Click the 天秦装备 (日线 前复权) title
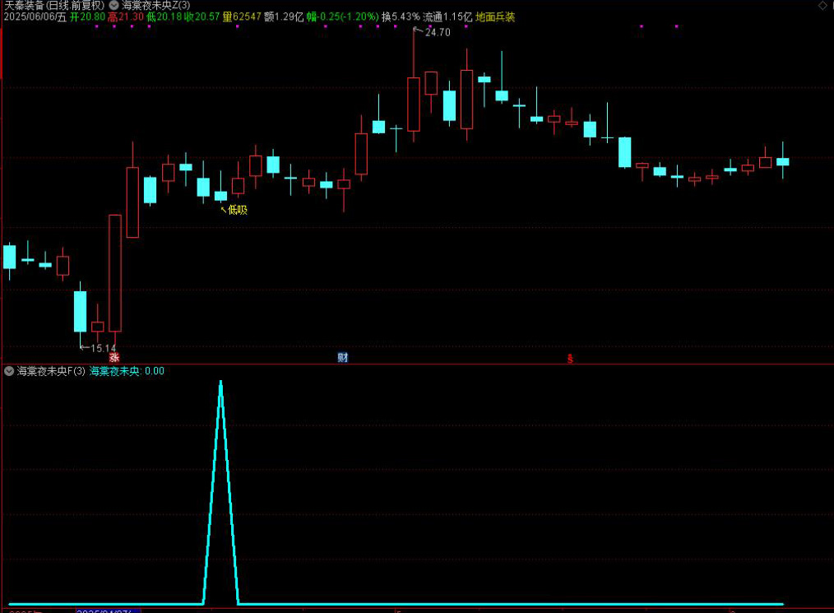 [53, 5]
